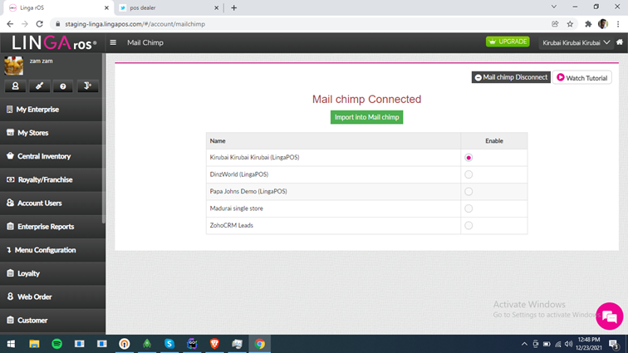Open Web Order menu

(52, 297)
